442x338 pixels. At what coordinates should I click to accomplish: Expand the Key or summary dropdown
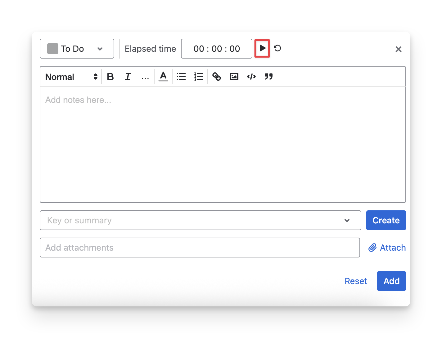[x=347, y=221]
